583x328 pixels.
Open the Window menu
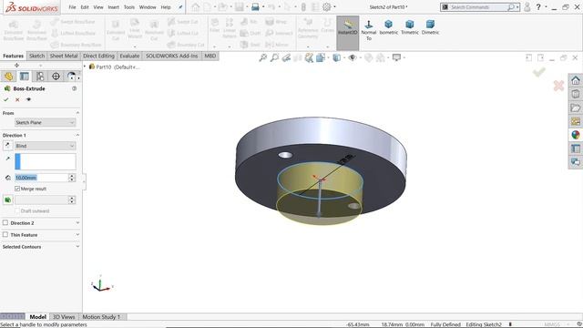point(148,7)
